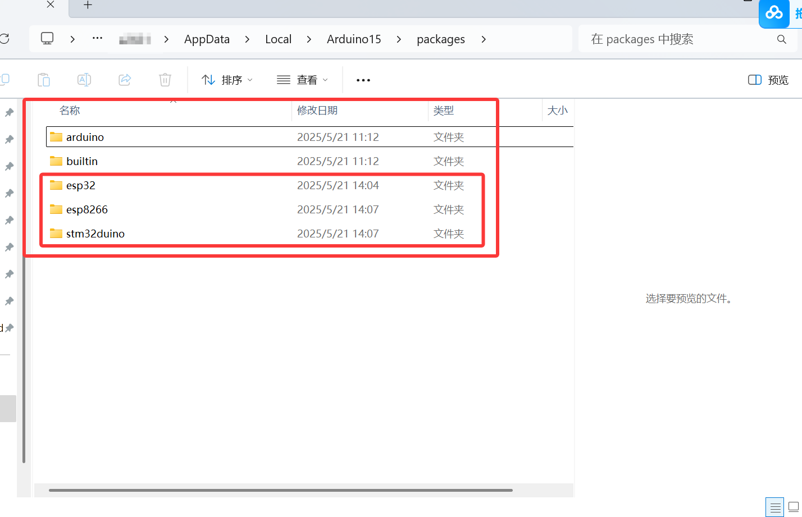Navigate to Arduino15 in the breadcrumb
Screen dimensions: 802x517
tap(354, 39)
